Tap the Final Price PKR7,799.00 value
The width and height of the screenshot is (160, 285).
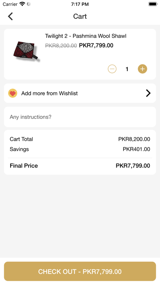133,165
